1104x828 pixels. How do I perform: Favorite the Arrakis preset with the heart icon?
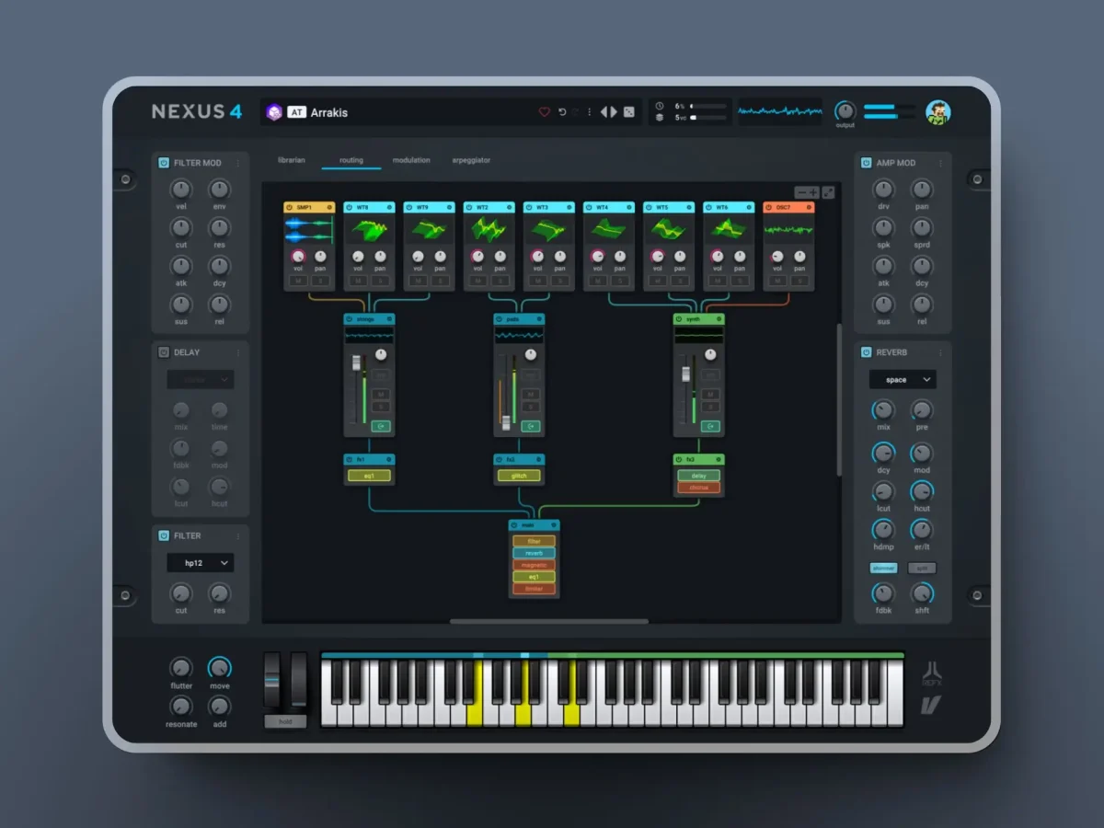tap(544, 112)
